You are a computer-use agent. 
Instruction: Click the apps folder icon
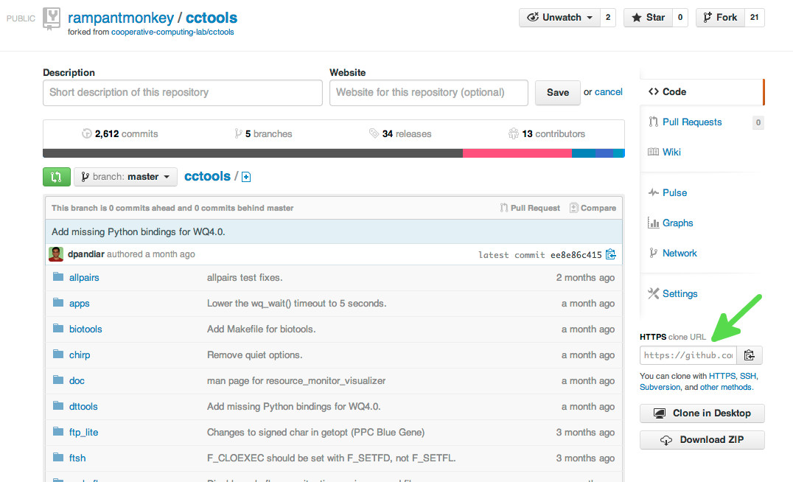(58, 302)
